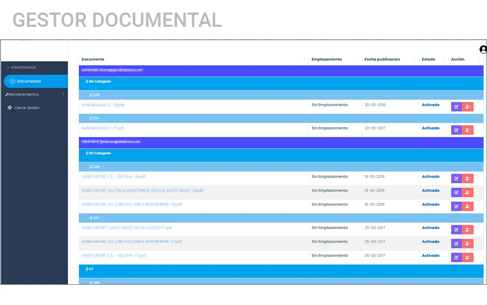This screenshot has width=487, height=305.
Task: Sort the table by the Documento column
Action: [194, 59]
